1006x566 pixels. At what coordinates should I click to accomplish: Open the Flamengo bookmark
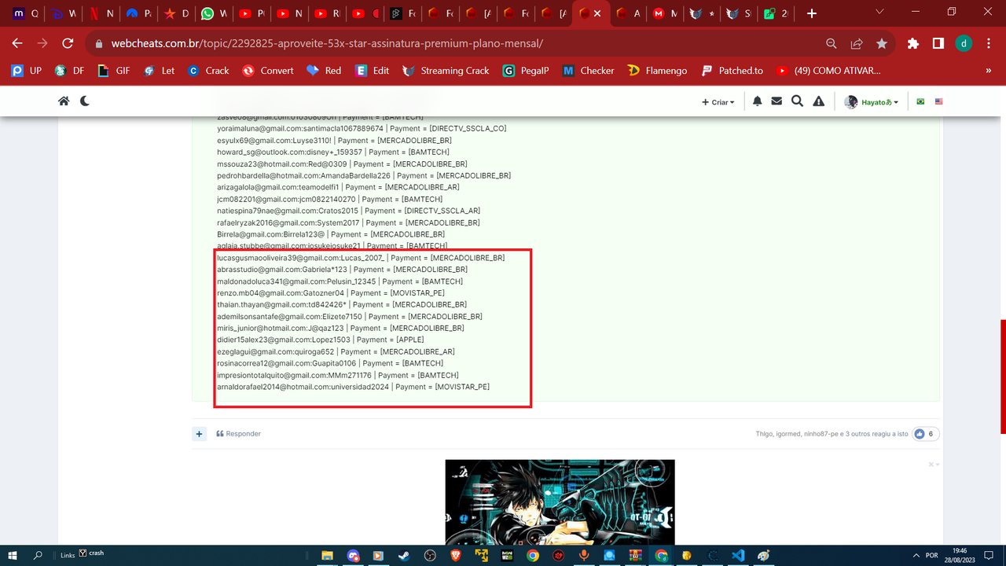pos(658,71)
